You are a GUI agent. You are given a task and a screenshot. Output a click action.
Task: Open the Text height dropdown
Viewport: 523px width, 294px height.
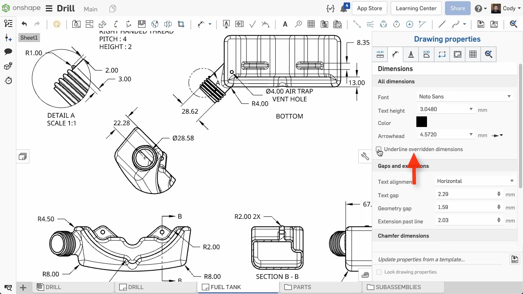[x=446, y=109]
